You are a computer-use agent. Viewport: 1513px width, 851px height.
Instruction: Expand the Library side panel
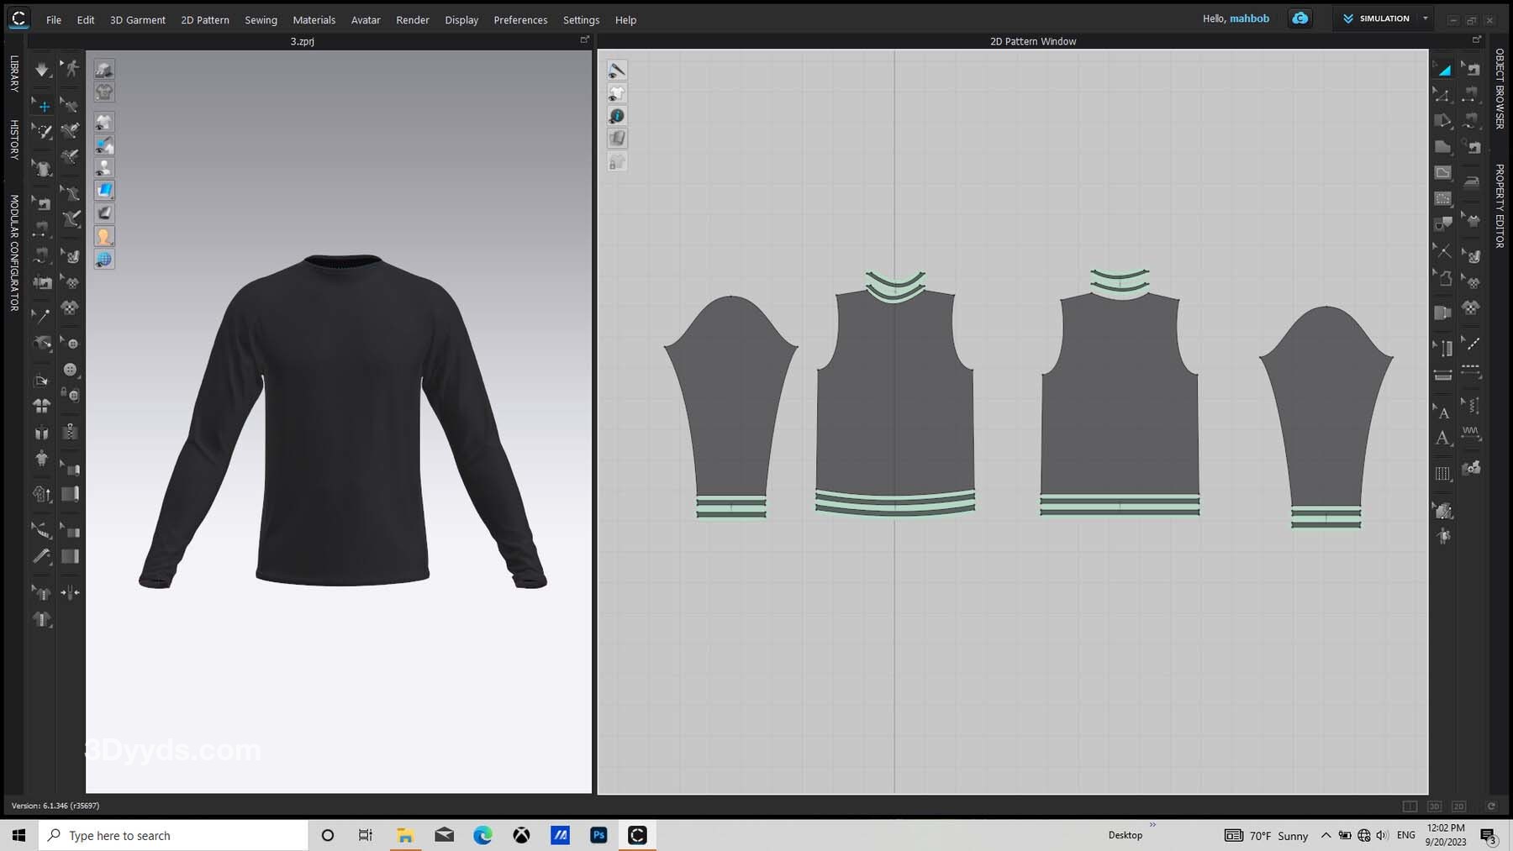click(x=14, y=73)
